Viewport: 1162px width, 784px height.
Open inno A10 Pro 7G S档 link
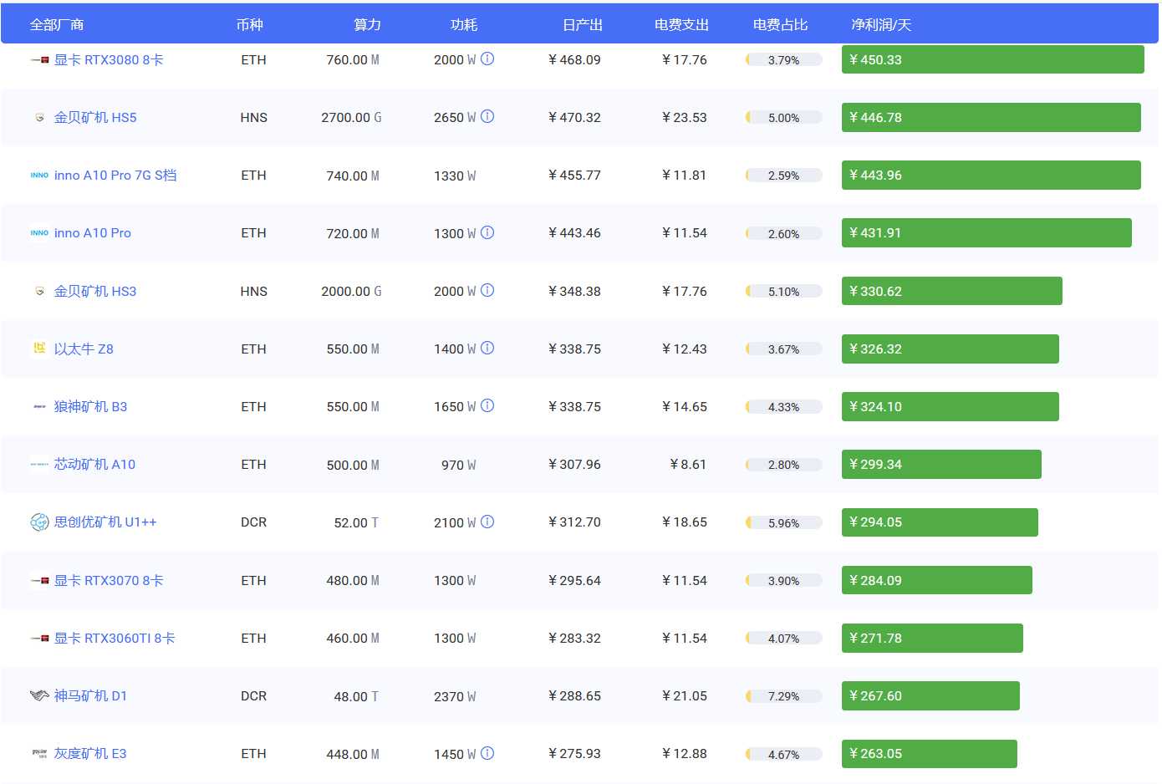115,176
